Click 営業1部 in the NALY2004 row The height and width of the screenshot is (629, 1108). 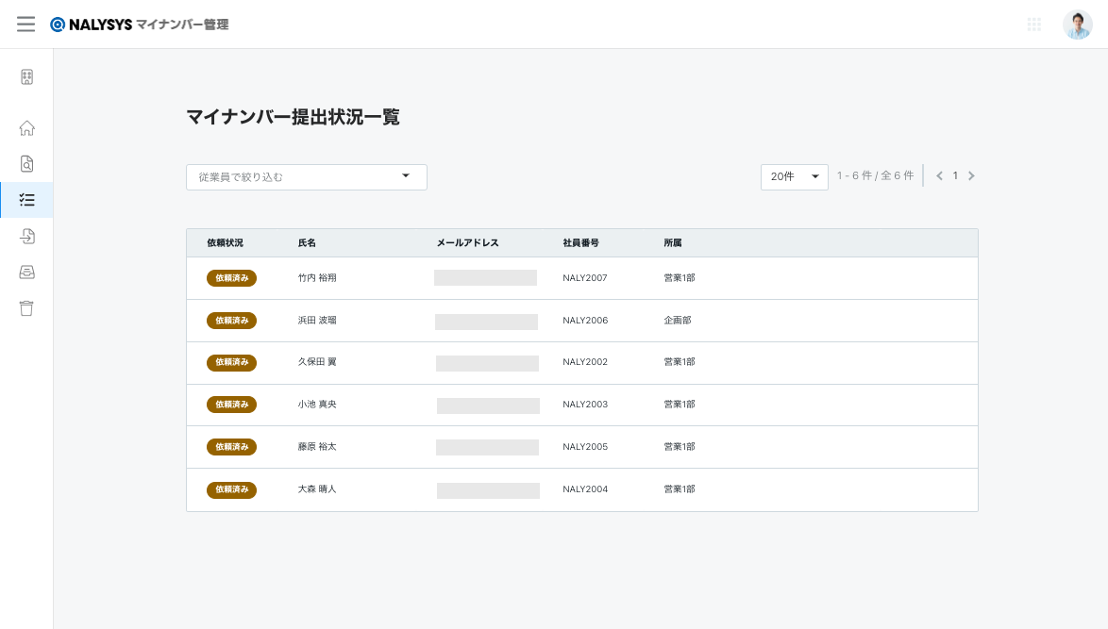(x=680, y=489)
